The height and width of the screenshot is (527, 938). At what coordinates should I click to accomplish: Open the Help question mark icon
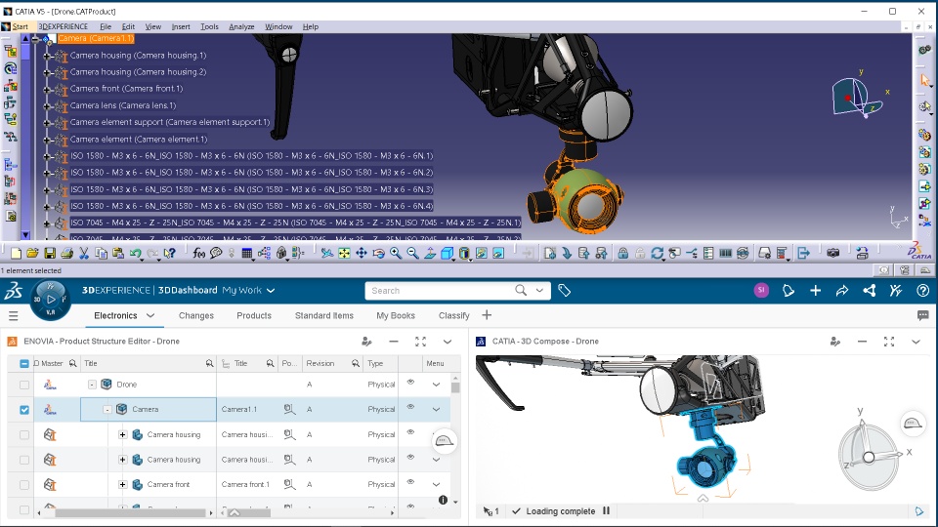point(922,291)
